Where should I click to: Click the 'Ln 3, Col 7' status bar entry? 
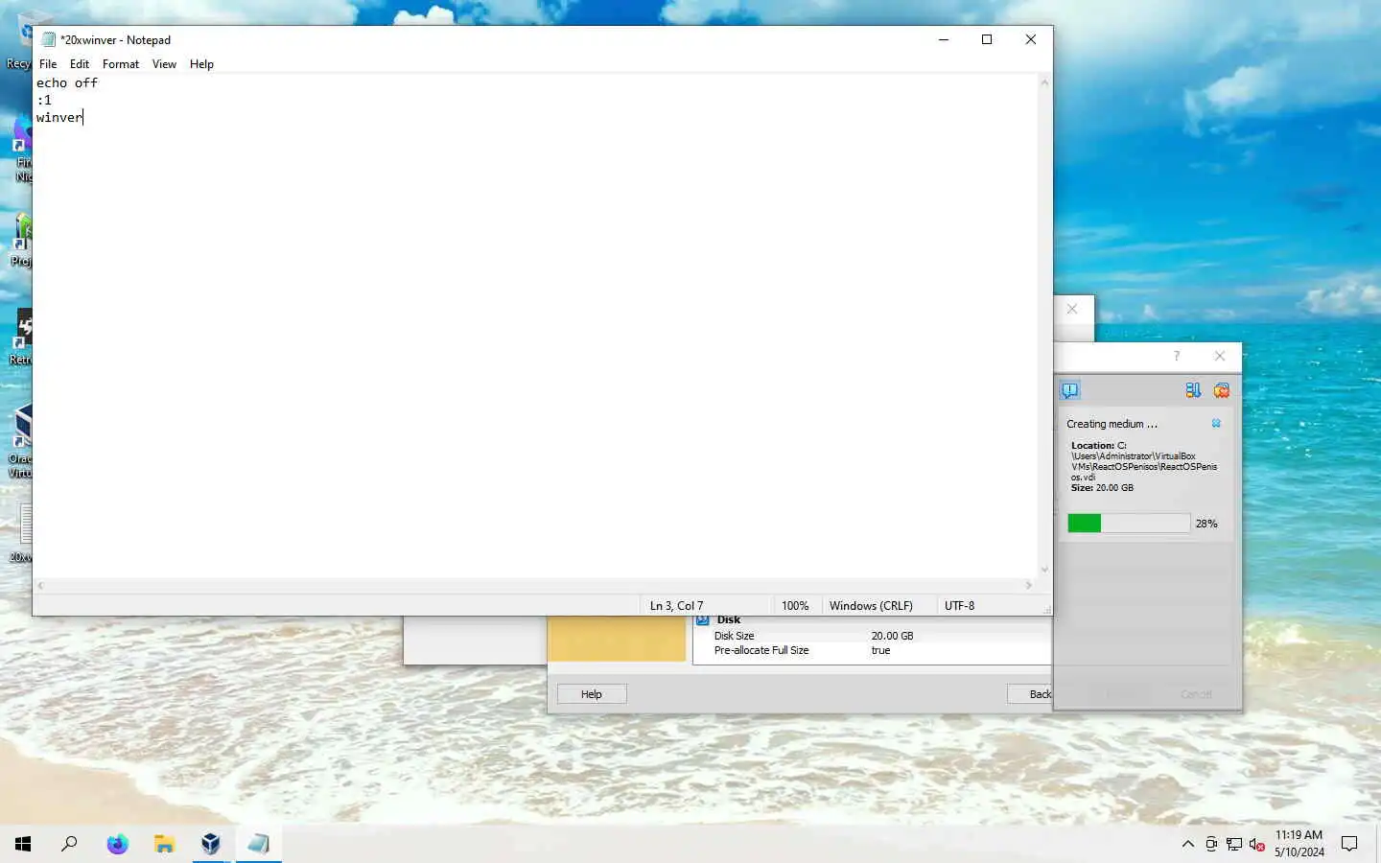[x=676, y=606]
